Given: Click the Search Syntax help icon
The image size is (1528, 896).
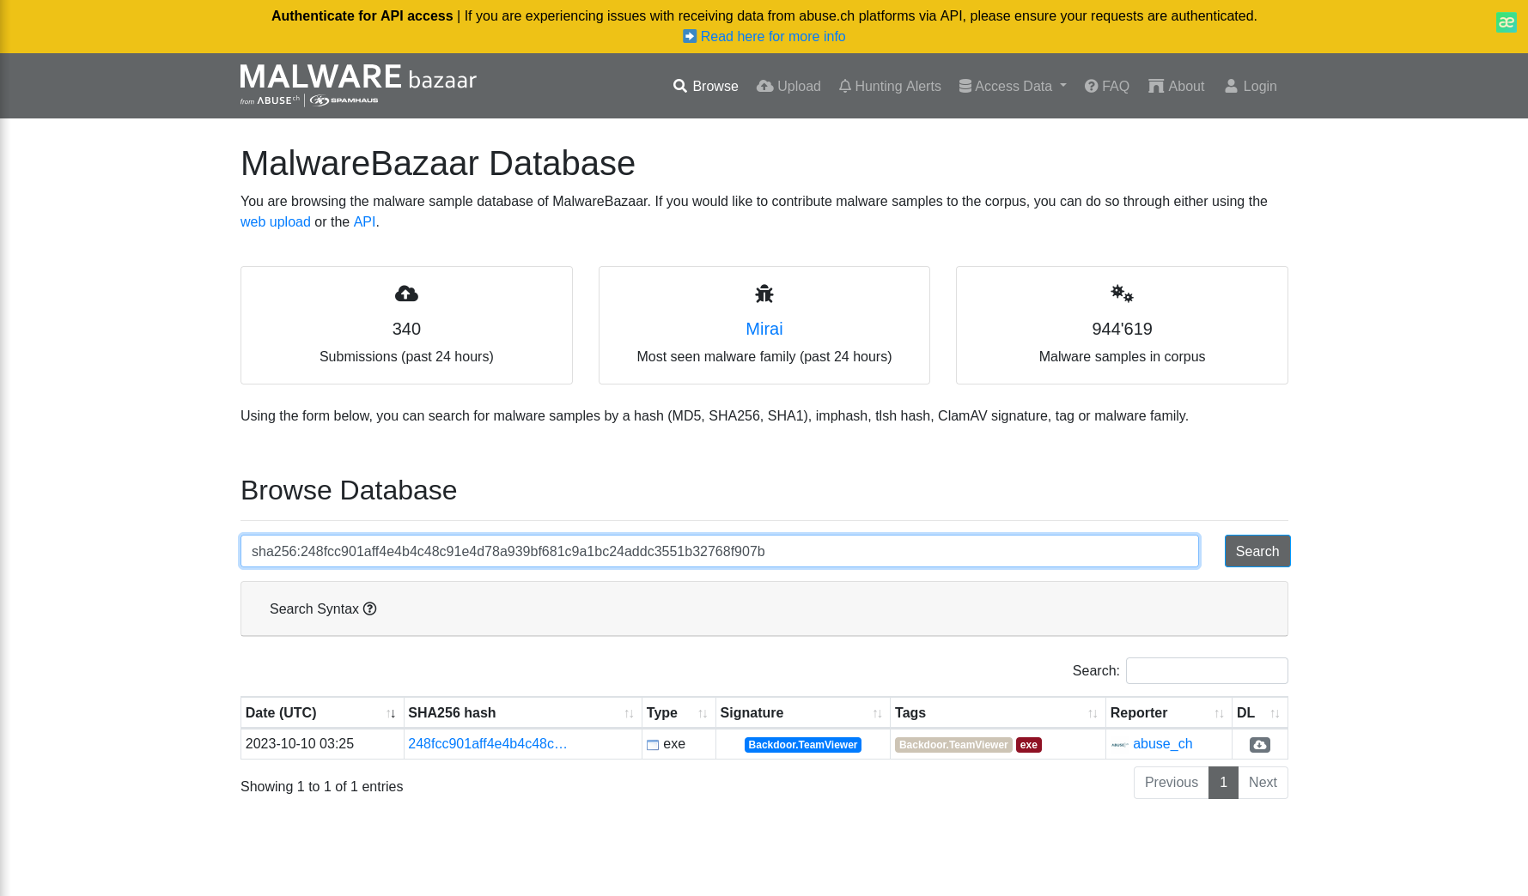Looking at the screenshot, I should (370, 608).
